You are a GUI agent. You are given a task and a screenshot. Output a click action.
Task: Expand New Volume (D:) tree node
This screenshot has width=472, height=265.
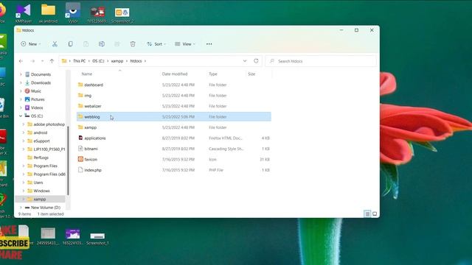21,208
